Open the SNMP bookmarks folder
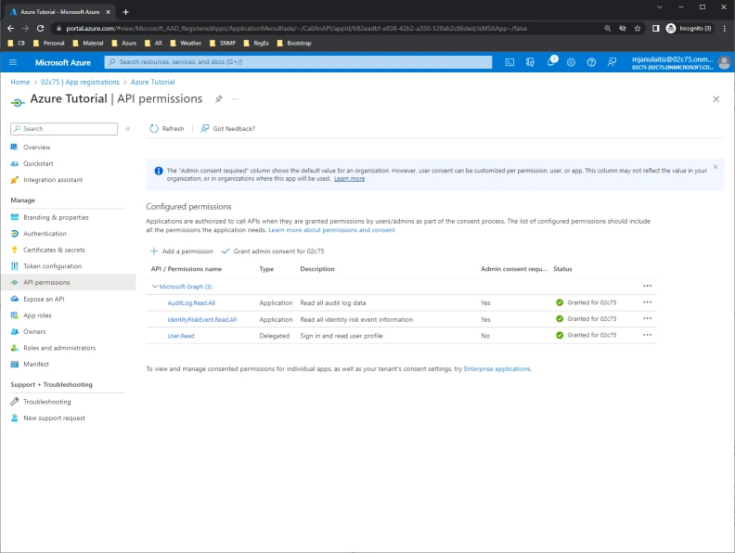The width and height of the screenshot is (735, 553). pyautogui.click(x=223, y=43)
